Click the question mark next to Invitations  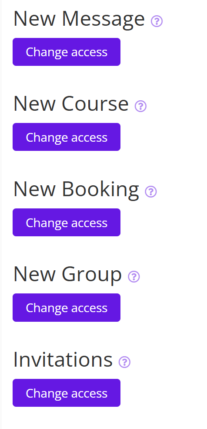125,362
